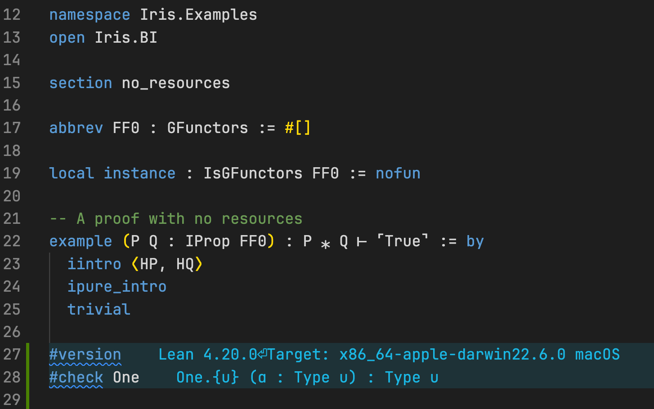Click the namespace keyword on line 12
654x409 pixels.
(90, 15)
